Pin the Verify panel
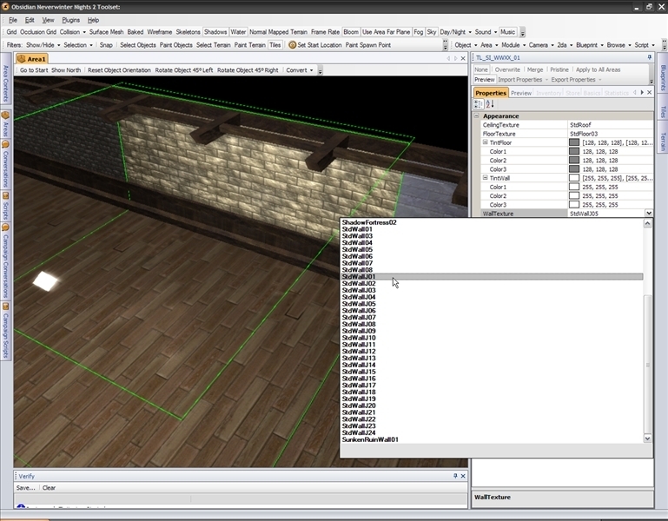This screenshot has width=668, height=521. tap(455, 476)
